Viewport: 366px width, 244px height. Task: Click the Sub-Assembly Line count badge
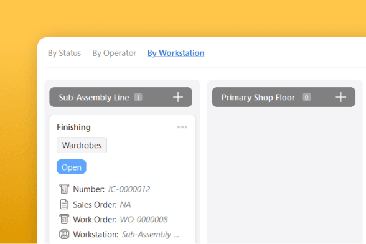(x=138, y=97)
